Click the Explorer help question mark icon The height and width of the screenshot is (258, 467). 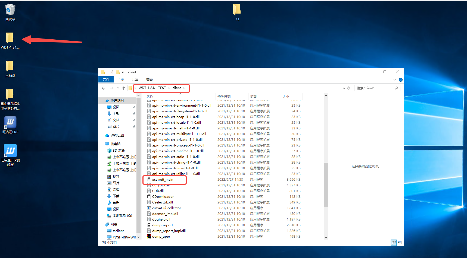pyautogui.click(x=400, y=80)
